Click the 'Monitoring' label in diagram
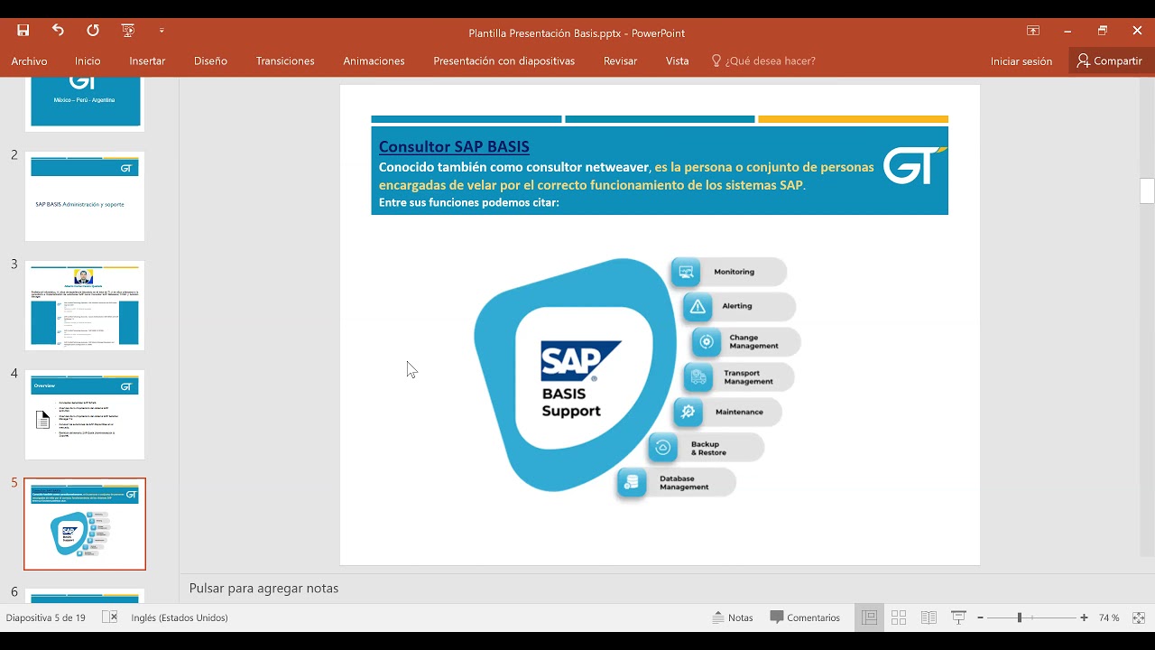 point(734,272)
